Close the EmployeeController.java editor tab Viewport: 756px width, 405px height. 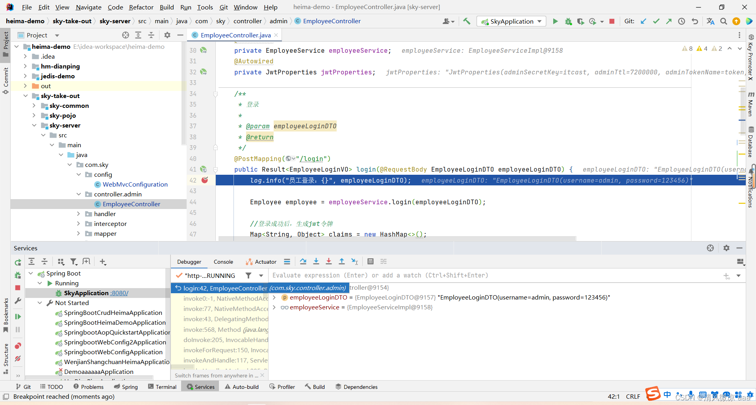276,35
